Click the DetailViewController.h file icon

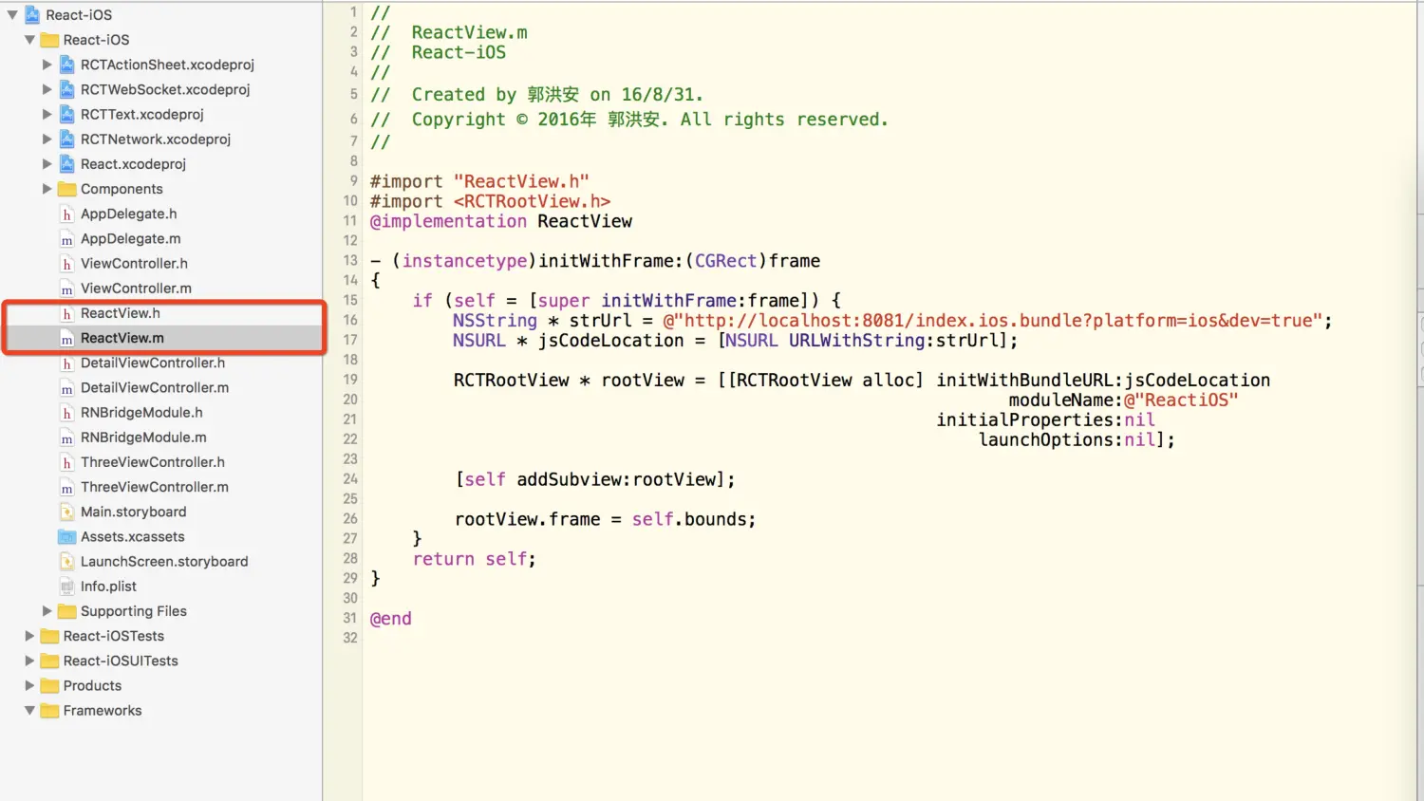pos(66,363)
